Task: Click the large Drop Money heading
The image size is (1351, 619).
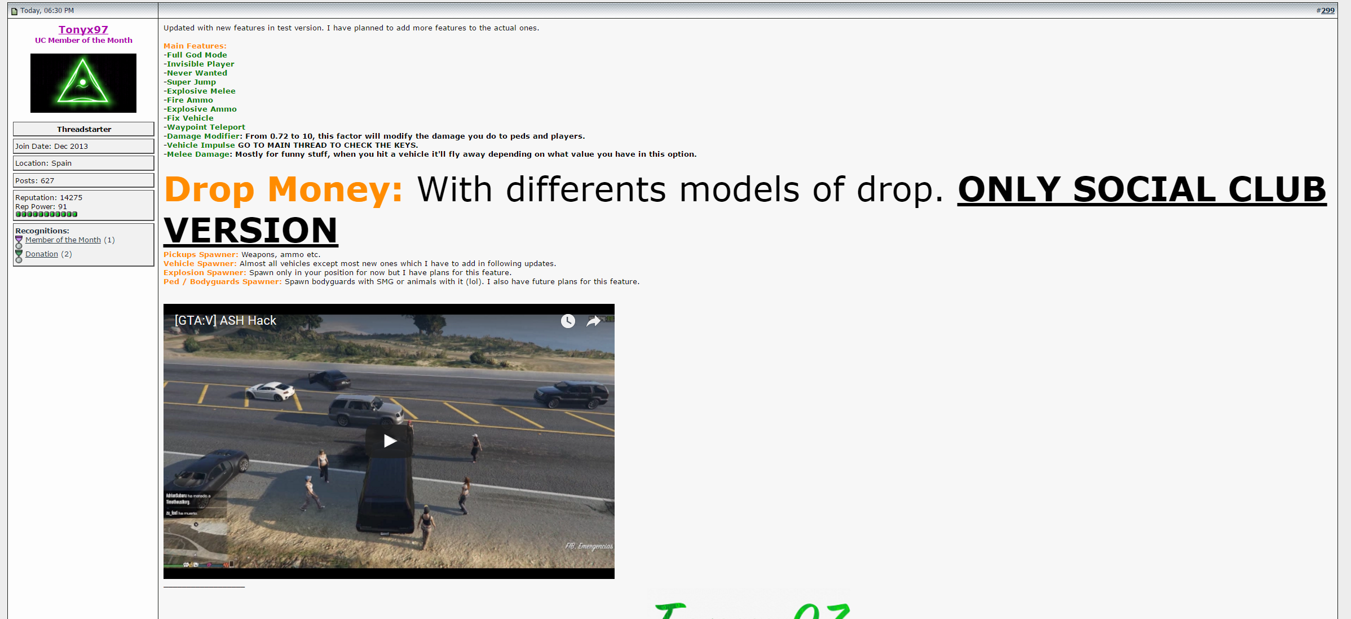Action: [x=283, y=189]
